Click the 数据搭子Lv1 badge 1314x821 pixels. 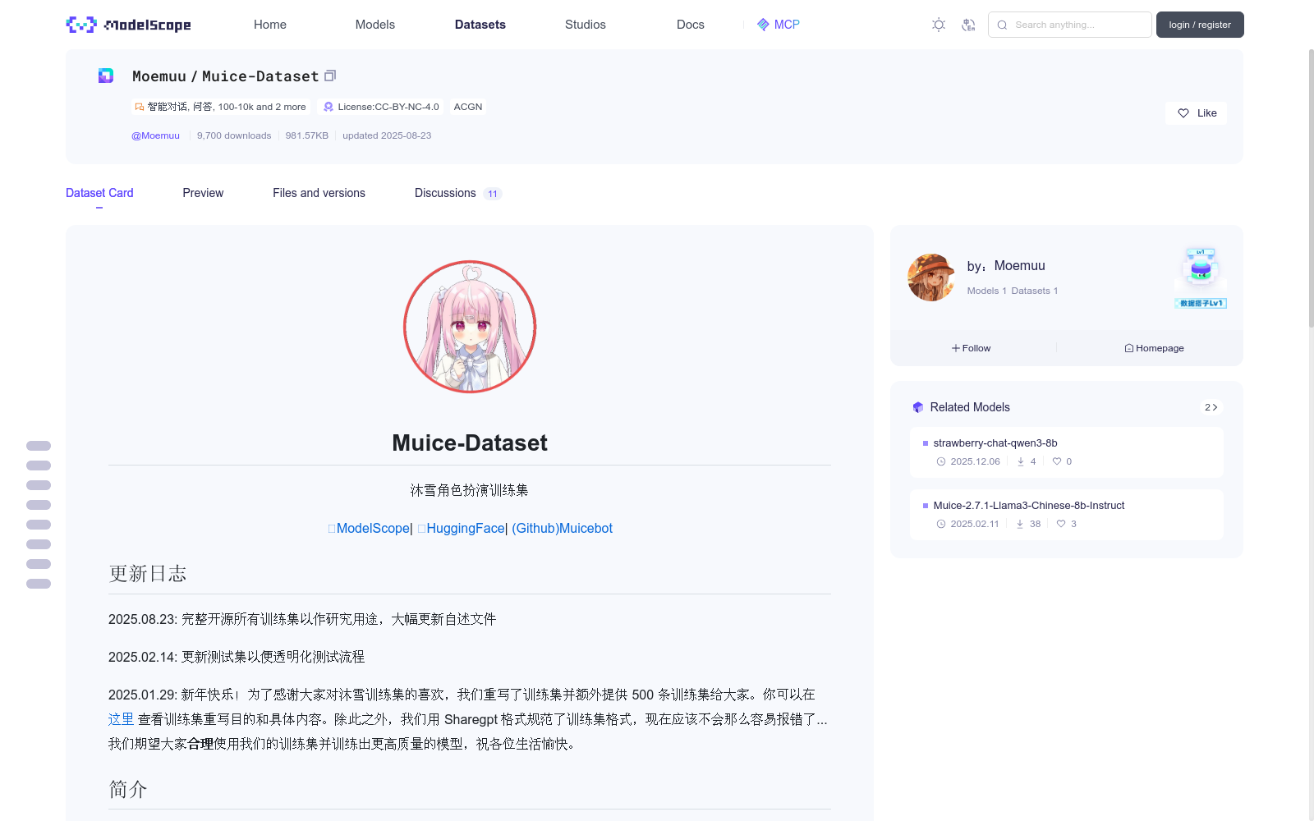[x=1200, y=302]
